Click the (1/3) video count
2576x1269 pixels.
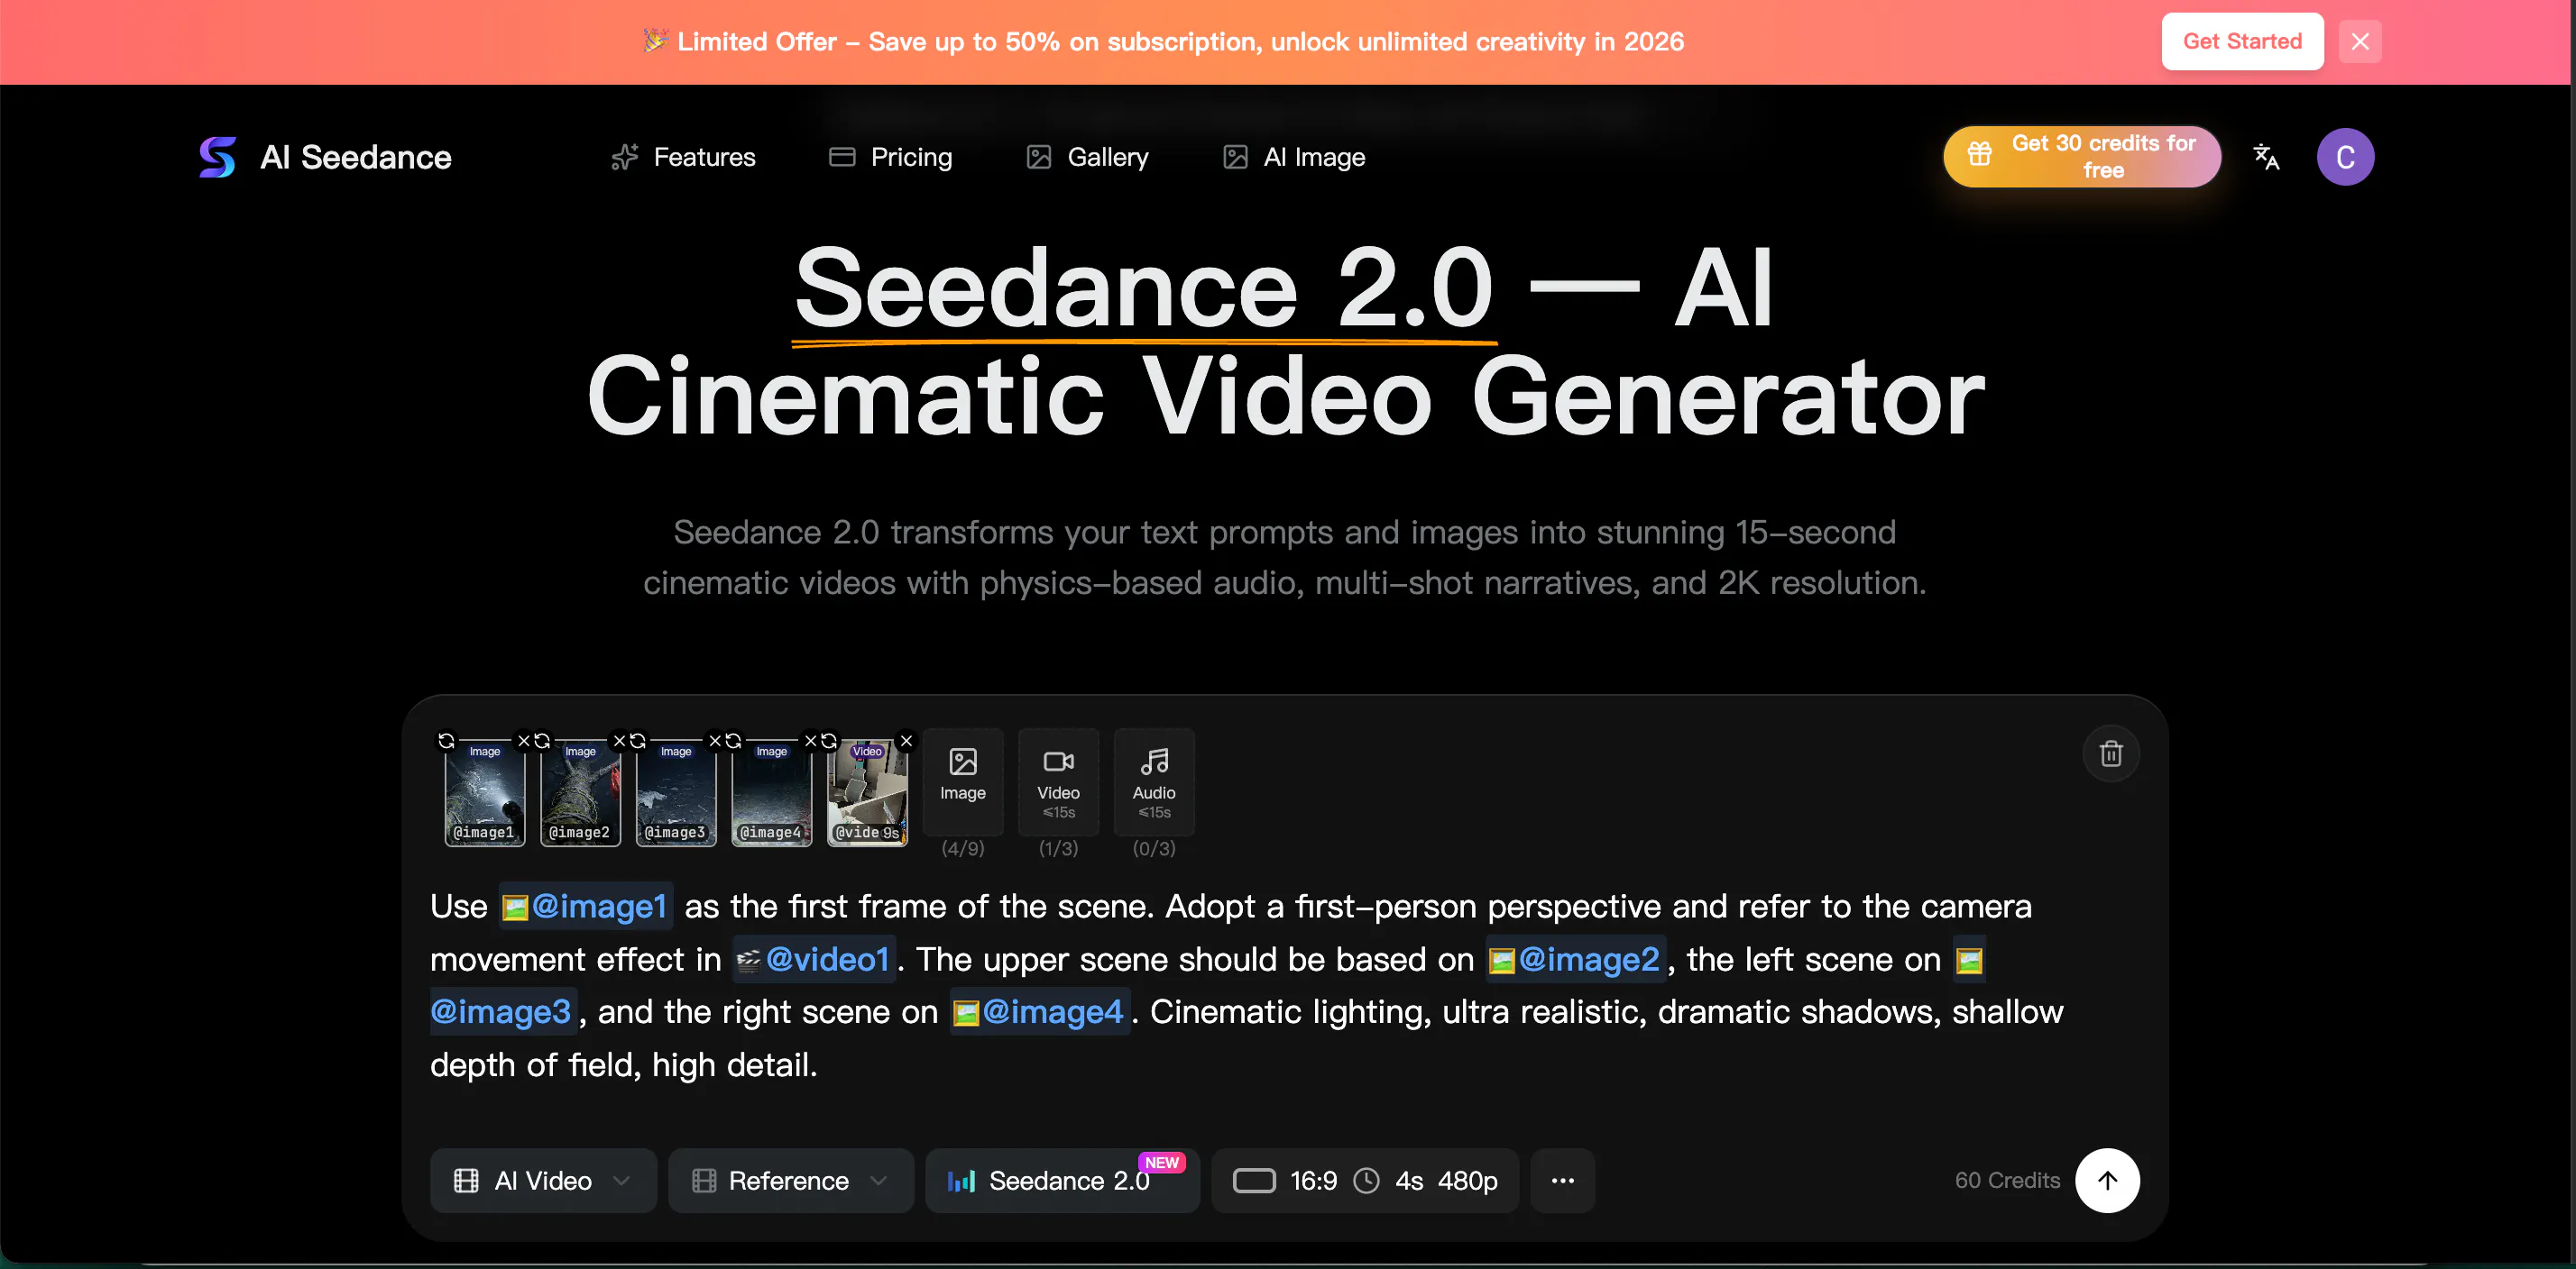point(1058,848)
